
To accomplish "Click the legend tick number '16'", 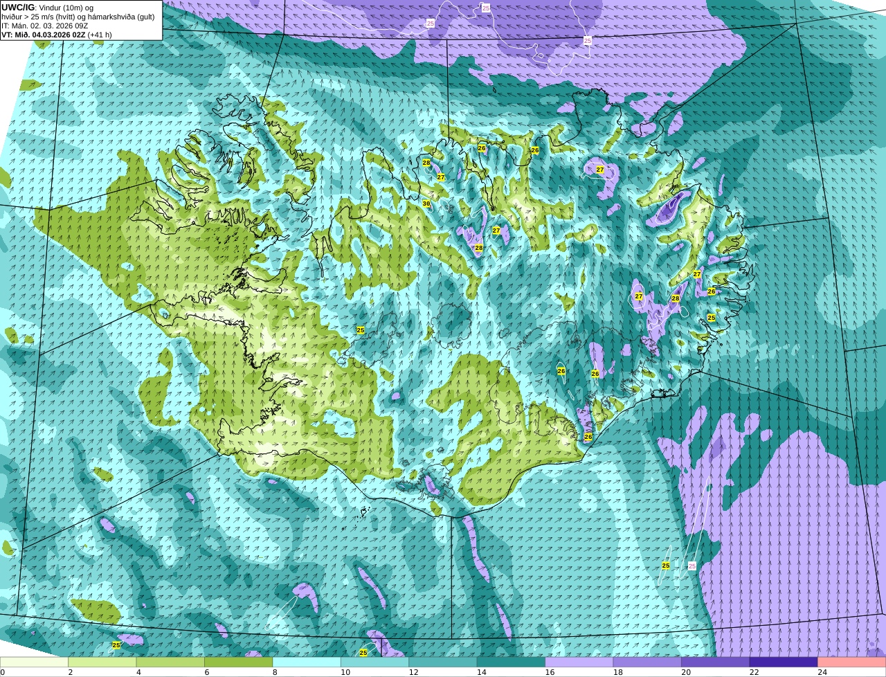I will pyautogui.click(x=550, y=672).
